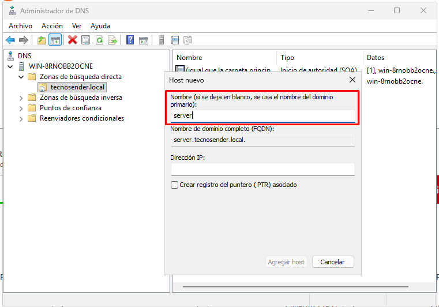Open Properties from the toolbar icon
Screen dimensions: 439x307
(86, 40)
